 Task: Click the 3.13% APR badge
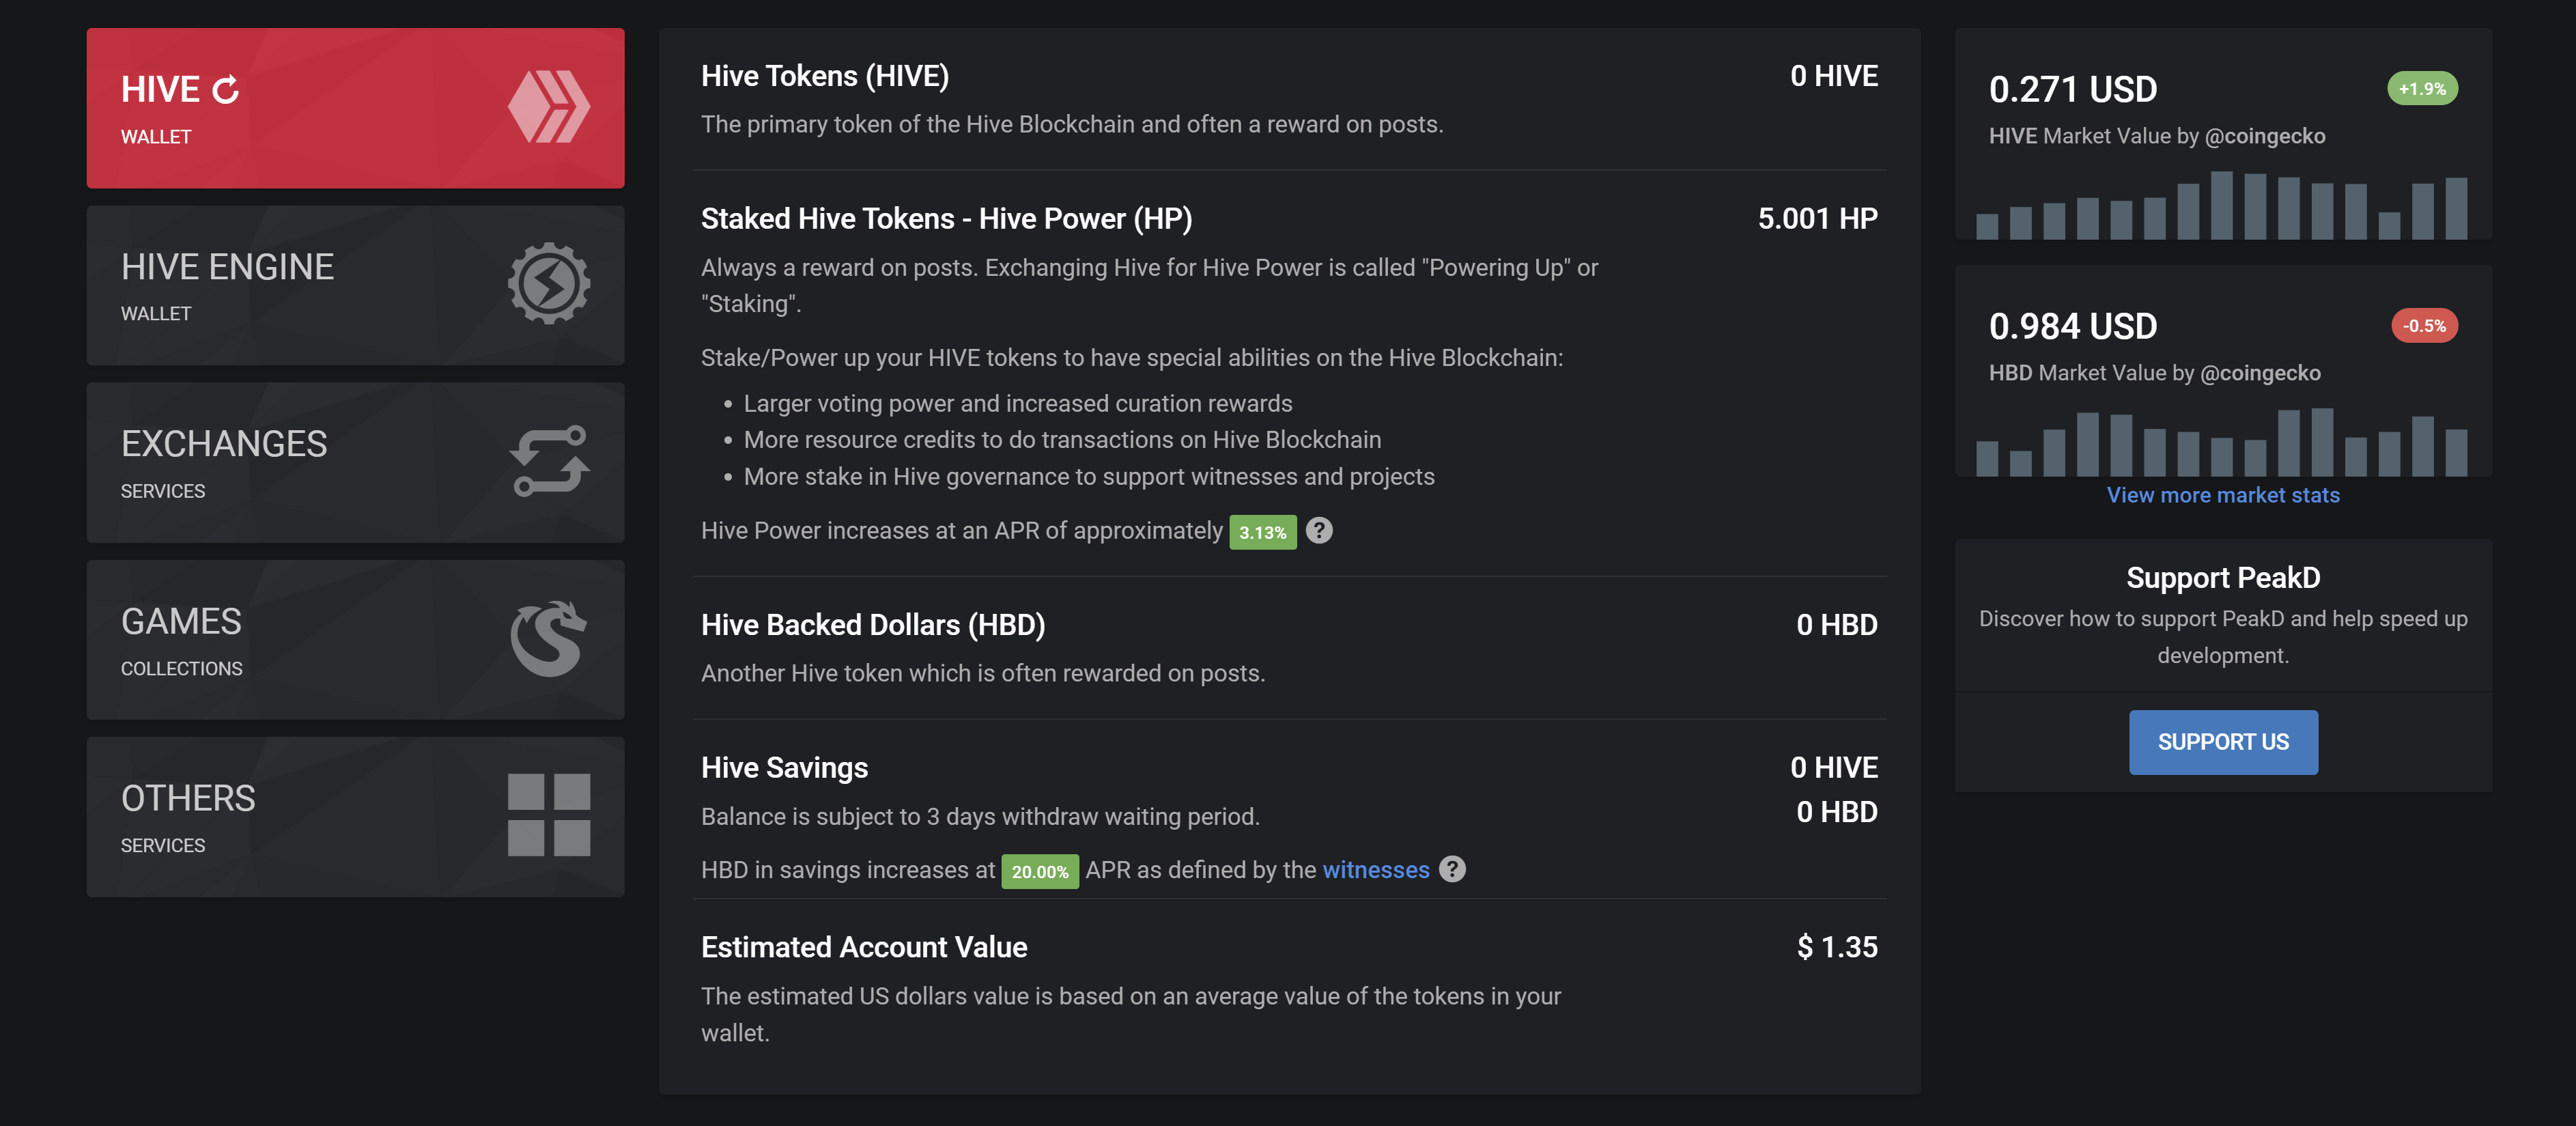pyautogui.click(x=1262, y=532)
